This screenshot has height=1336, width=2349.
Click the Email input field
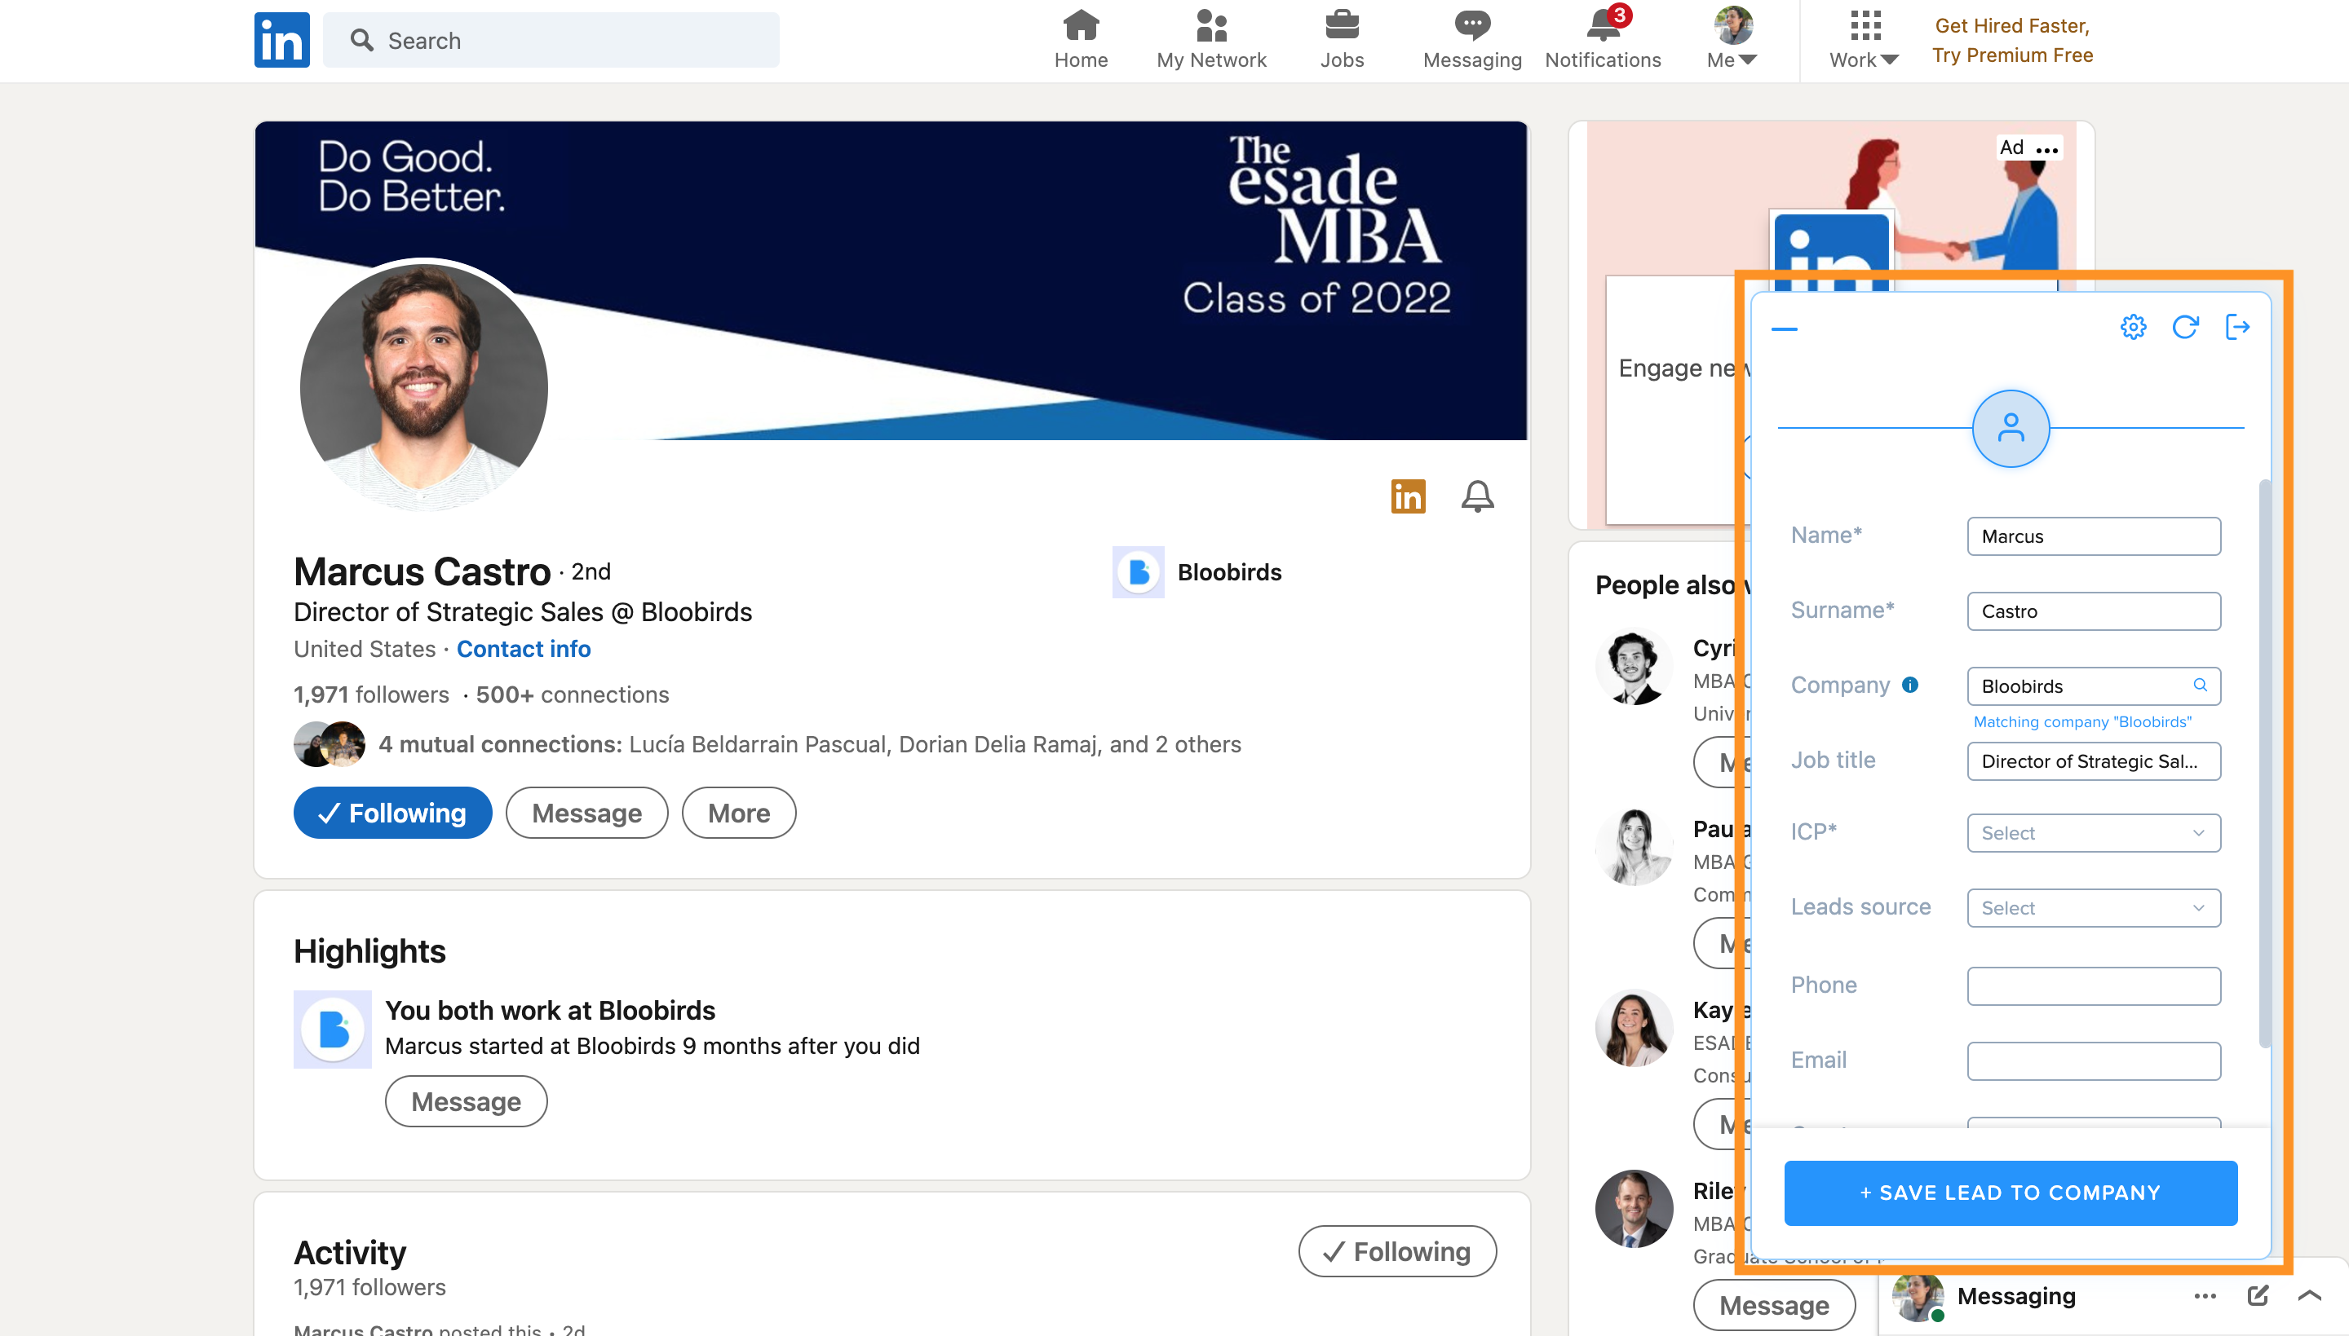click(x=2093, y=1060)
